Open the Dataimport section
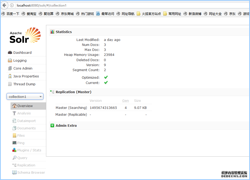 (26, 121)
